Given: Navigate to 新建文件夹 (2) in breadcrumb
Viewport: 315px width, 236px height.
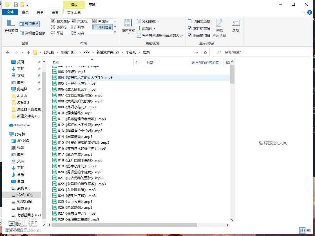Looking at the screenshot, I should (108, 52).
